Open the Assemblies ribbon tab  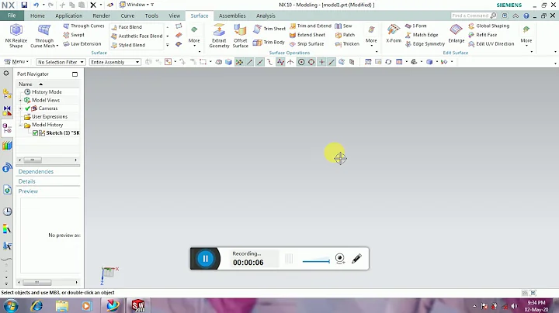coord(232,15)
